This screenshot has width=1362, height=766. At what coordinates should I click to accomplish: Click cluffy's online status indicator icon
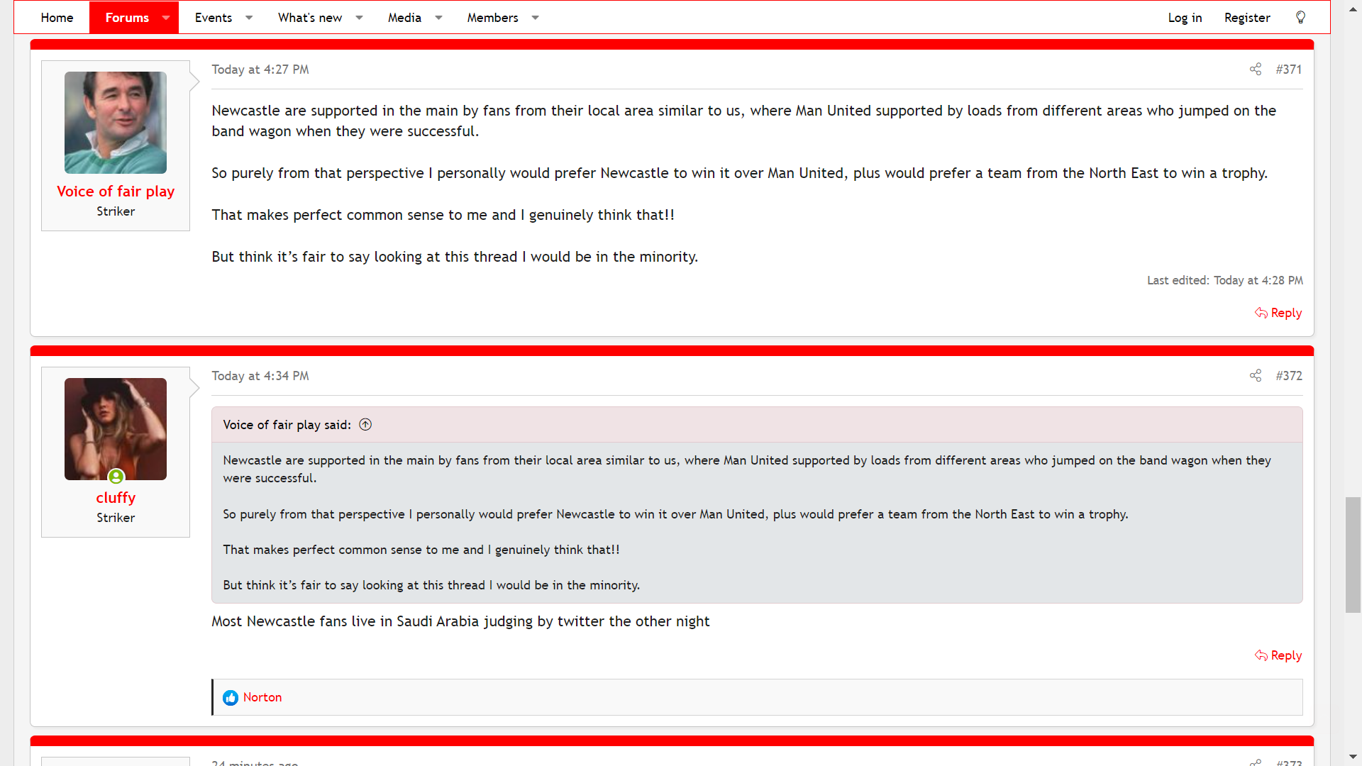coord(116,477)
